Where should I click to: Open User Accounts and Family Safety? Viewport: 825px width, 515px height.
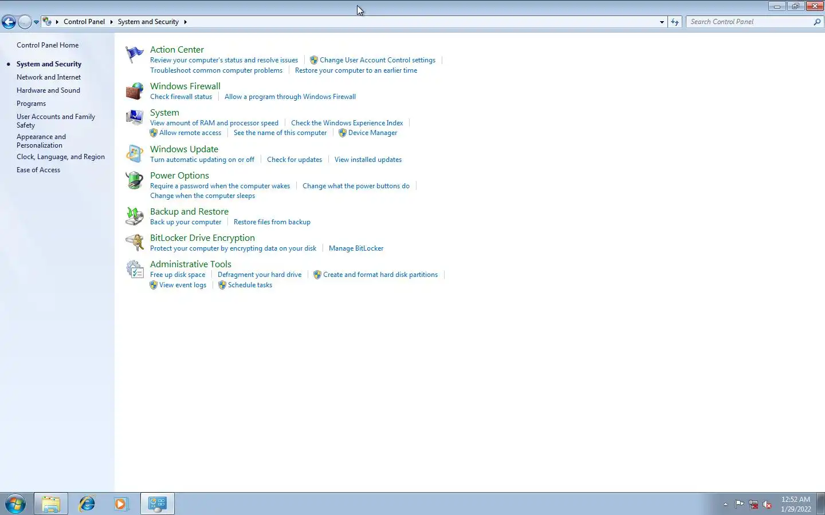click(56, 121)
